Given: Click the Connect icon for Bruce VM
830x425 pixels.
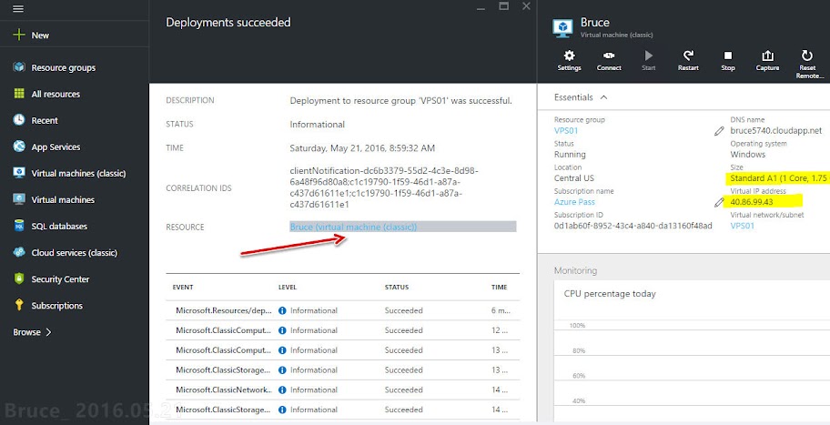Looking at the screenshot, I should tap(609, 56).
